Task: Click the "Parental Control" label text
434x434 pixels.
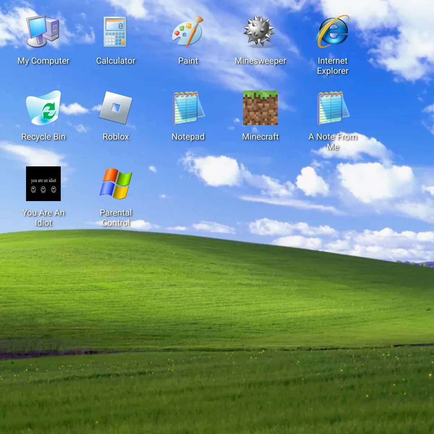Action: (x=116, y=218)
